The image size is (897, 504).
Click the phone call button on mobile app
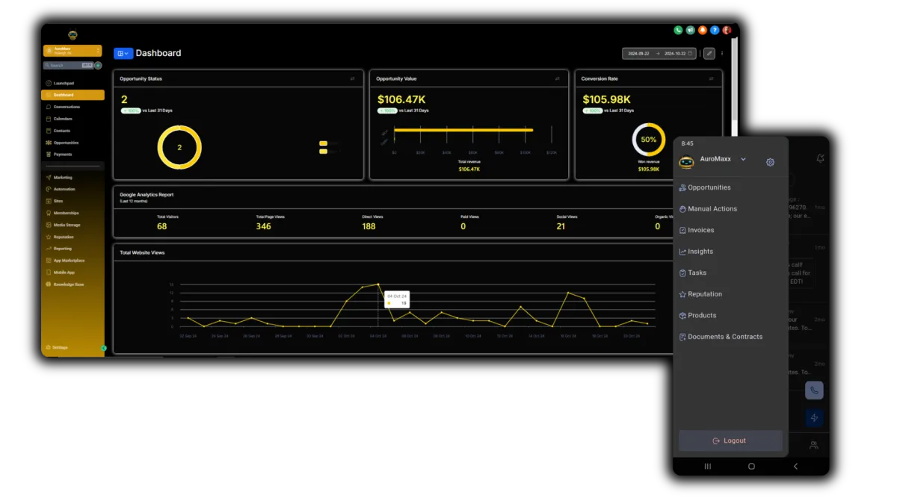(x=815, y=391)
